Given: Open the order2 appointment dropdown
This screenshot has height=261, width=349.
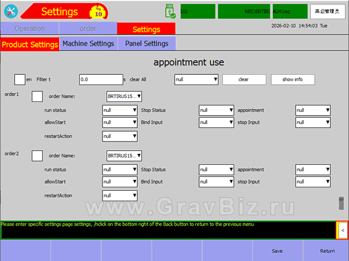Looking at the screenshot, I should click(x=313, y=169).
